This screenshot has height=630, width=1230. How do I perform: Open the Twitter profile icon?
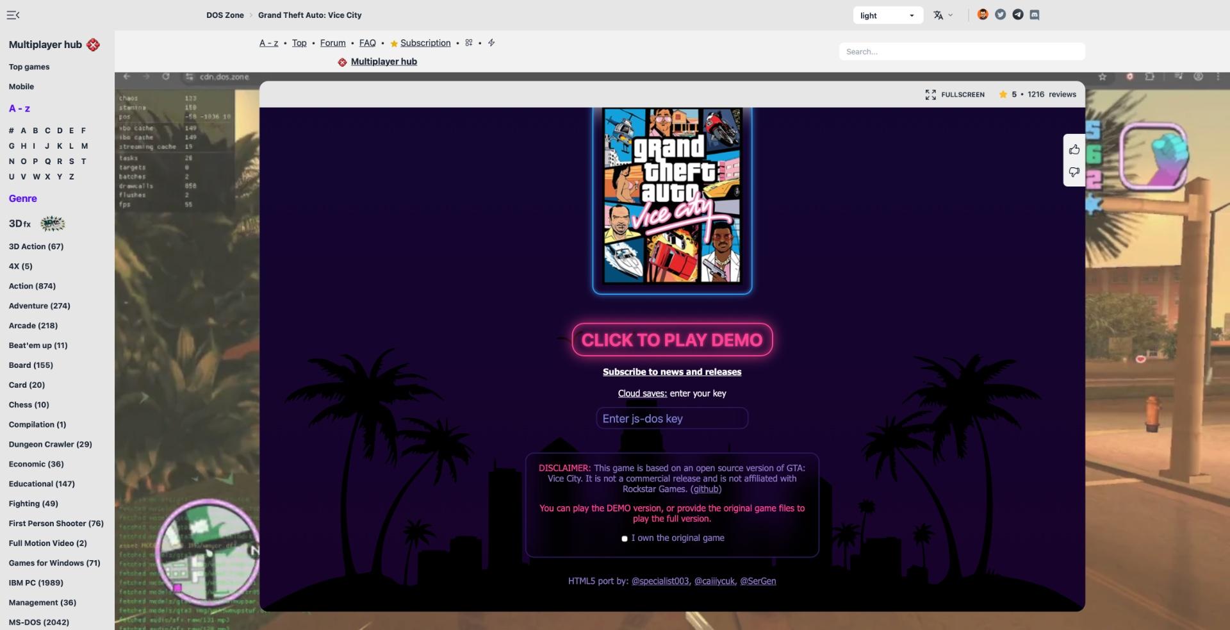1000,15
